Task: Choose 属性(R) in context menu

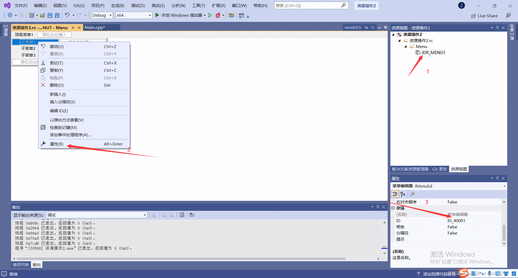Action: [x=84, y=144]
